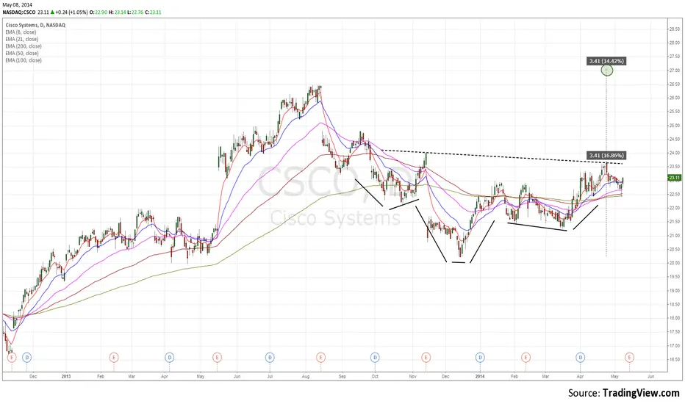685x404 pixels.
Task: Click the 24.00 price axis label
Action: click(x=674, y=153)
